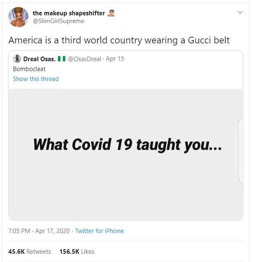Click Dreal Osas small profile avatar

[x=17, y=59]
